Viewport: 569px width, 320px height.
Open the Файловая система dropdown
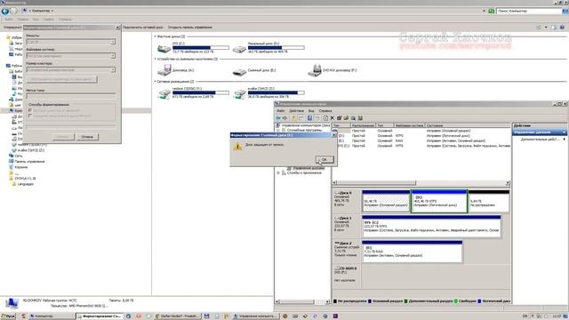click(71, 56)
